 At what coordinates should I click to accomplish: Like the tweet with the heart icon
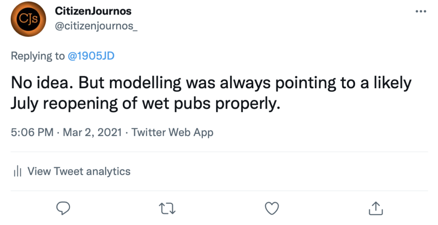point(272,208)
